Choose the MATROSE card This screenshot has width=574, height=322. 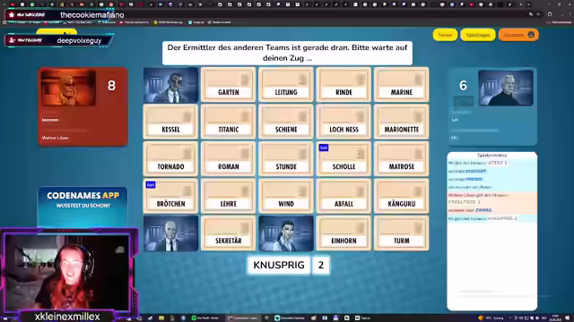click(401, 159)
